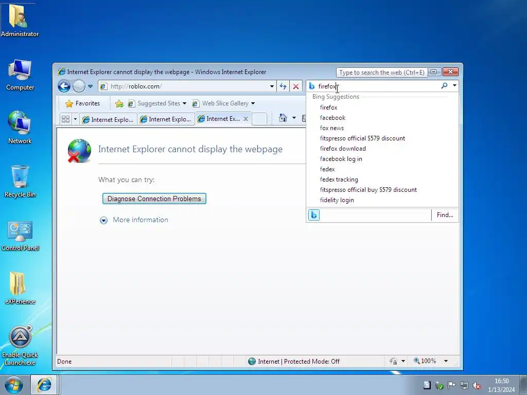
Task: Click the Forward navigation arrow button
Action: tap(79, 86)
